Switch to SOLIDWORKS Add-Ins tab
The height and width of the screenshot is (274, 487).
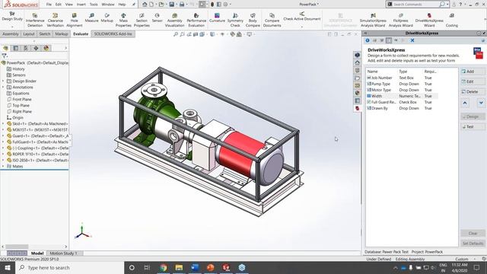coord(113,33)
